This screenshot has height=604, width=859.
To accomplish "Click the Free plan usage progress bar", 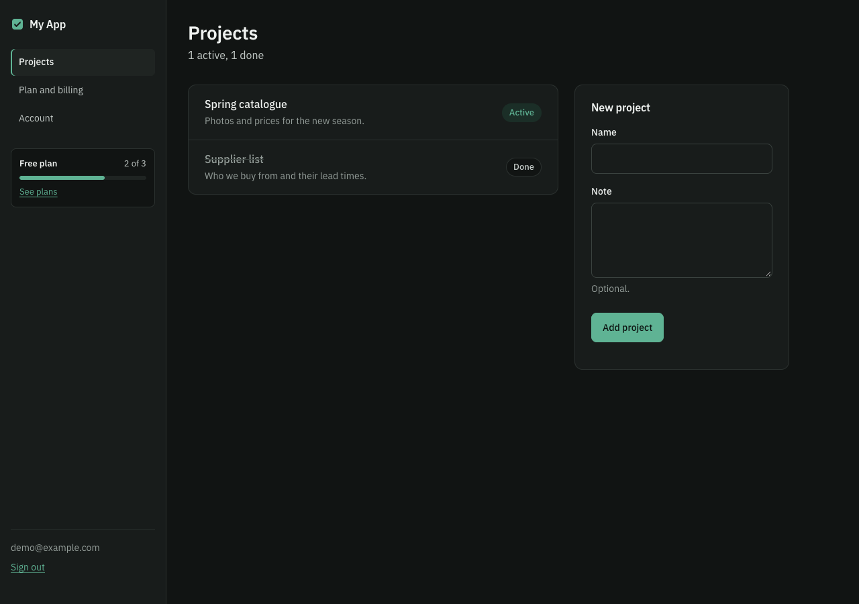I will pyautogui.click(x=83, y=178).
